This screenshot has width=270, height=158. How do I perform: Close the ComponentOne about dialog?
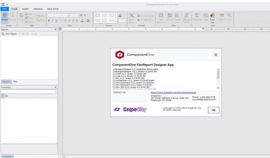click(x=216, y=55)
